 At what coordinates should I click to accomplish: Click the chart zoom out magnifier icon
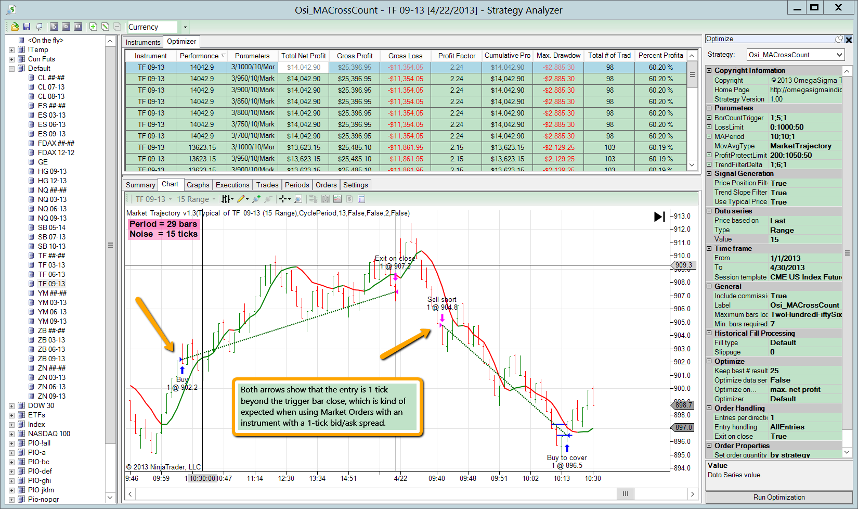click(x=268, y=199)
